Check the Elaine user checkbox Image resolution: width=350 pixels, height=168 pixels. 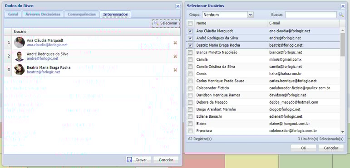click(190, 124)
